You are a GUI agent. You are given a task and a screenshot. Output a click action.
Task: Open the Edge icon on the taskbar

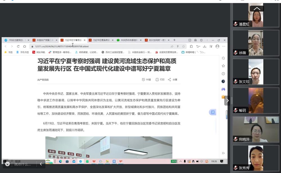tap(60, 161)
